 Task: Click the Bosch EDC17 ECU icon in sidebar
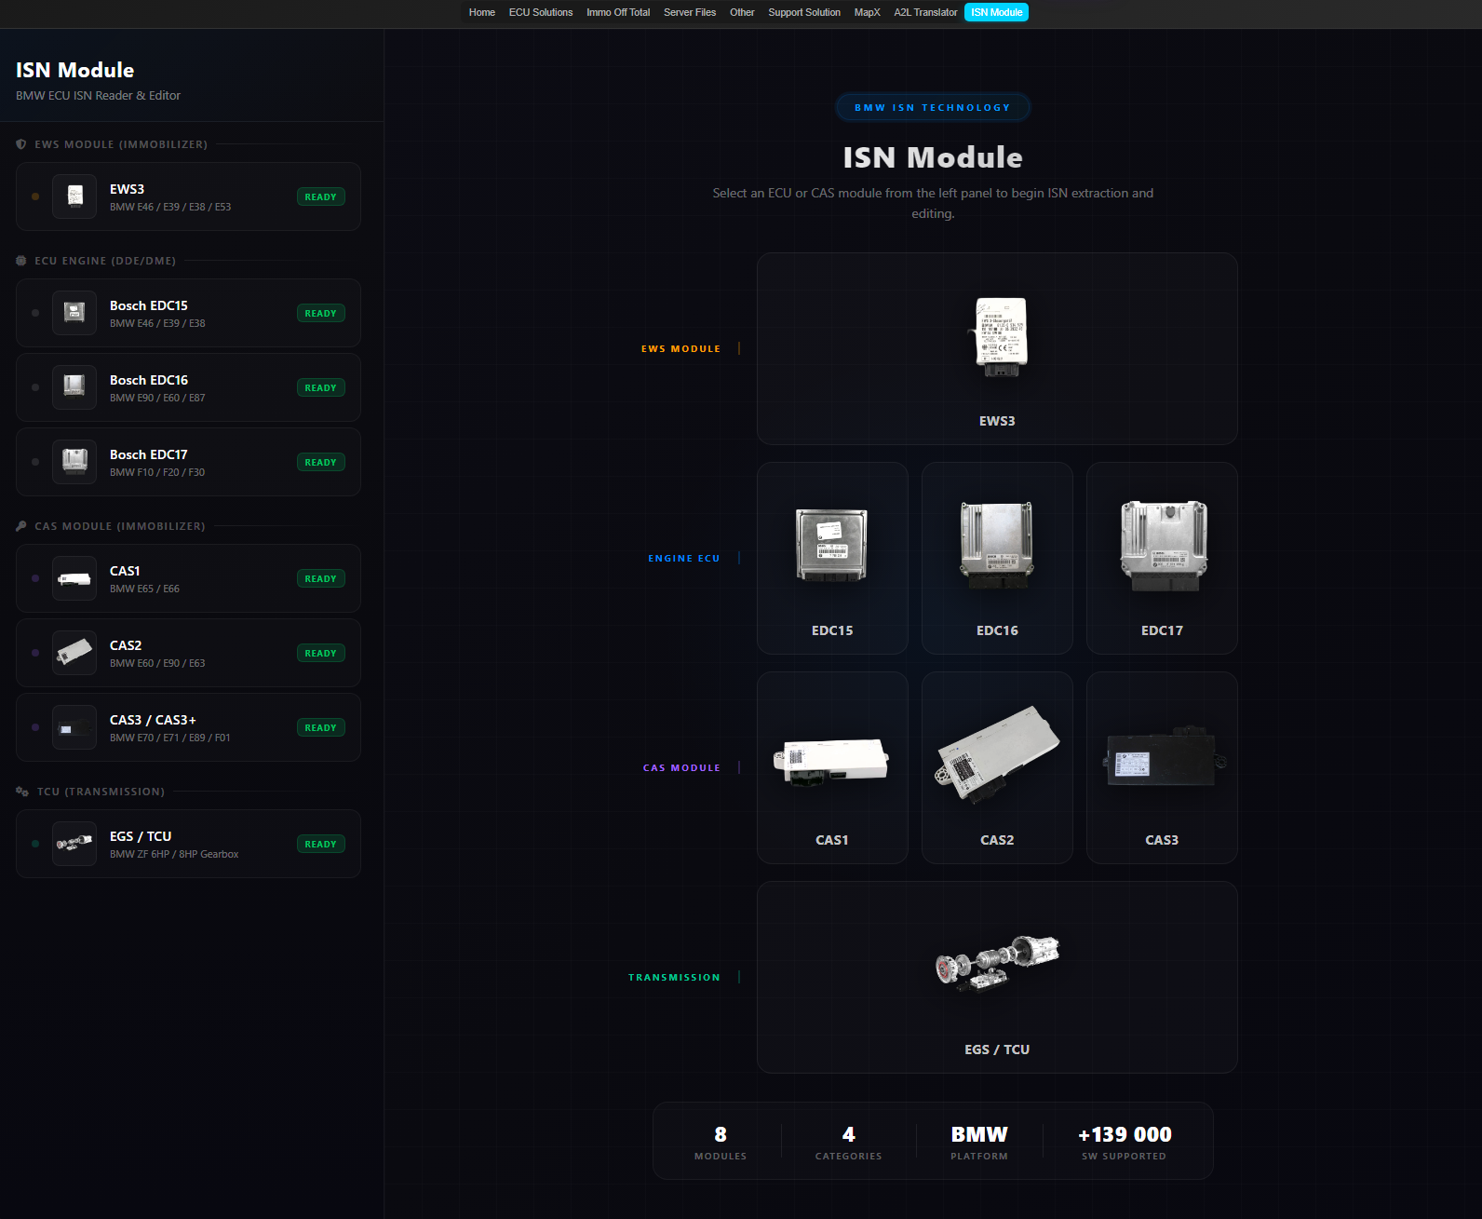point(74,462)
